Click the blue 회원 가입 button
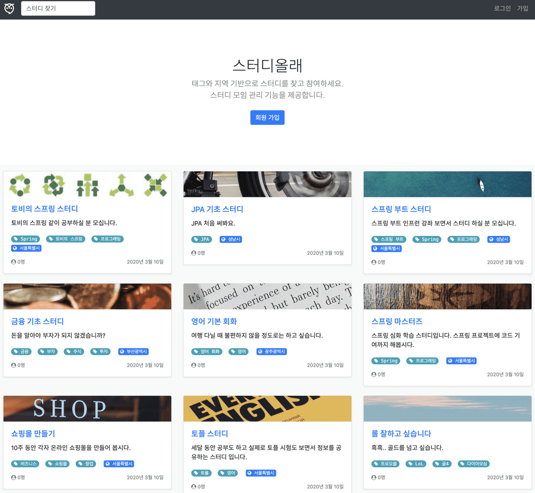The width and height of the screenshot is (535, 493). pyautogui.click(x=267, y=118)
